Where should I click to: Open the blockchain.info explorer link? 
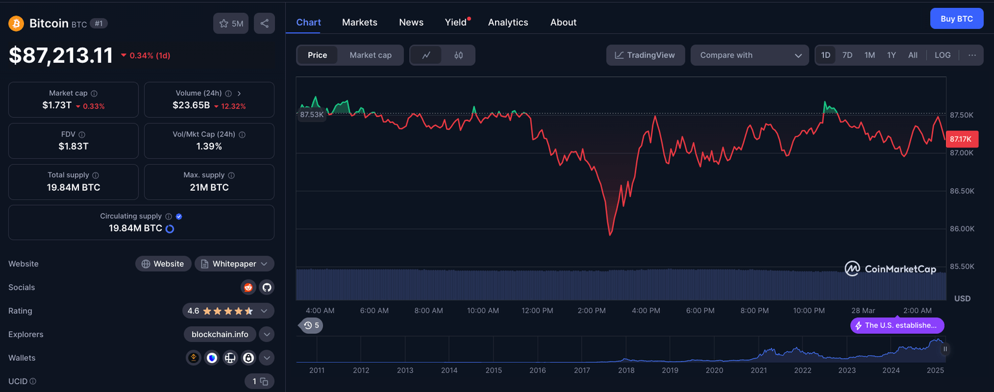click(x=219, y=334)
